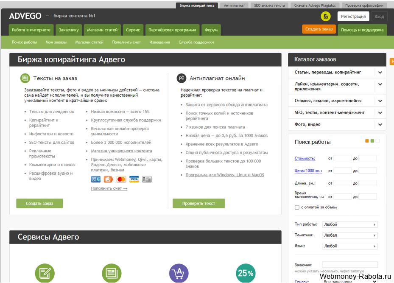Click the ADVEGO logo

pyautogui.click(x=25, y=16)
